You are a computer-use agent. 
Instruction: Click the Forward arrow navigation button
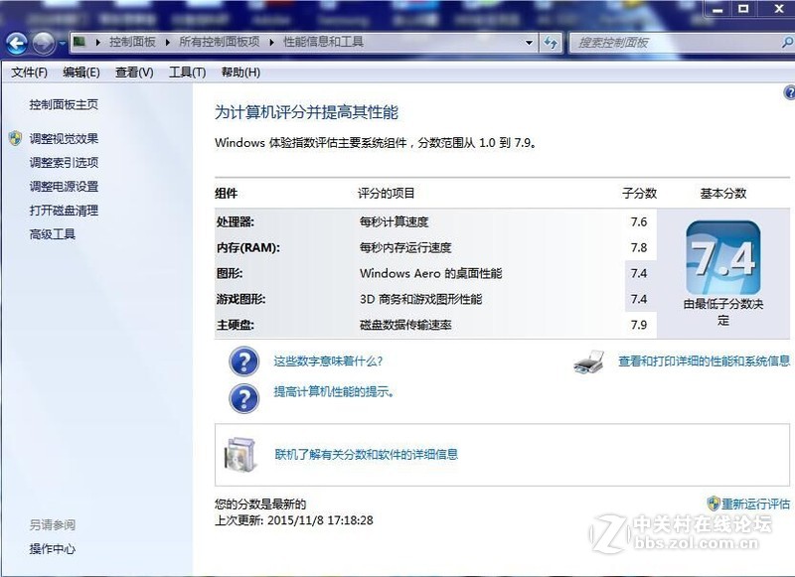(x=43, y=43)
